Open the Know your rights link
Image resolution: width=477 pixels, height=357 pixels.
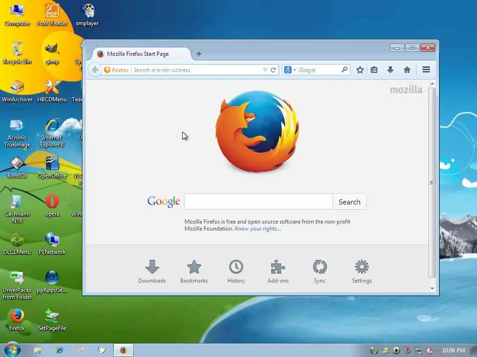tap(258, 229)
